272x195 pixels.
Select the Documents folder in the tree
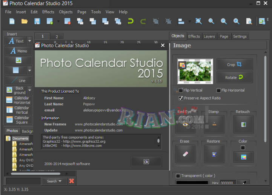point(20,139)
